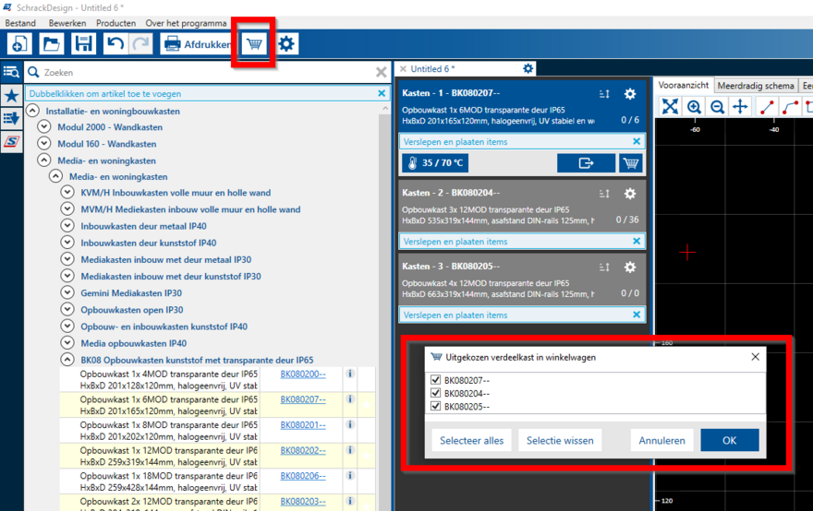Open settings gear for Kasten 1 BK080207
The width and height of the screenshot is (813, 511).
630,94
